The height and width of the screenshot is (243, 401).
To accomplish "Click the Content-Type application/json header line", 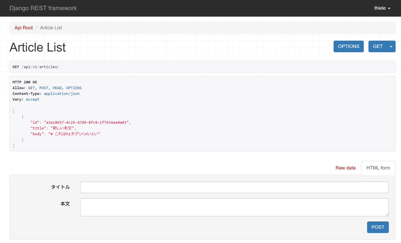I will pos(46,94).
